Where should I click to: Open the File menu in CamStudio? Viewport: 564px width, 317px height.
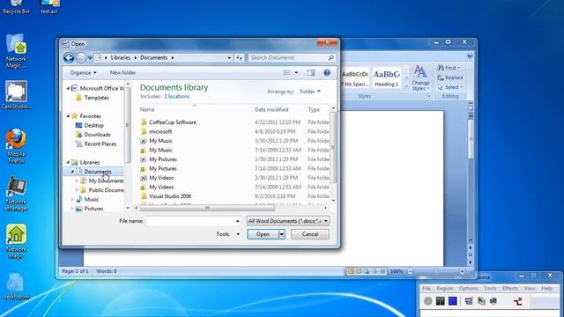coord(427,288)
